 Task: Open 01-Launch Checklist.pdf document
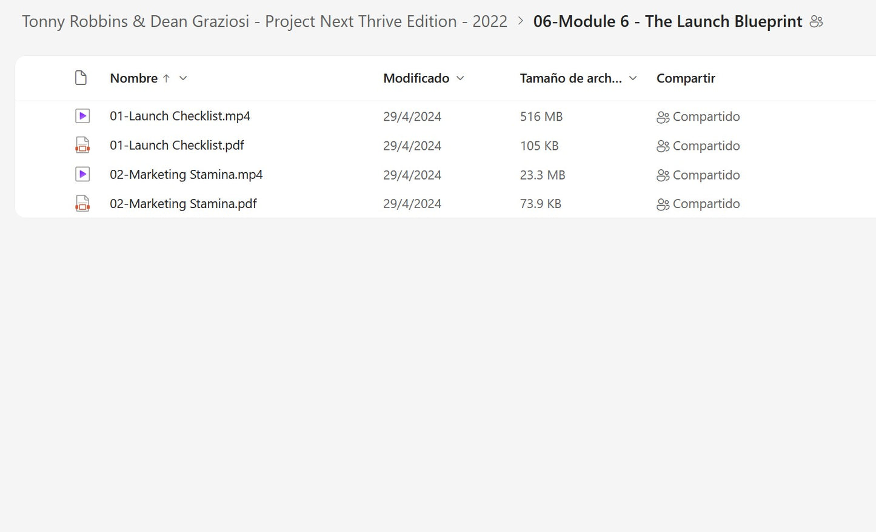177,145
